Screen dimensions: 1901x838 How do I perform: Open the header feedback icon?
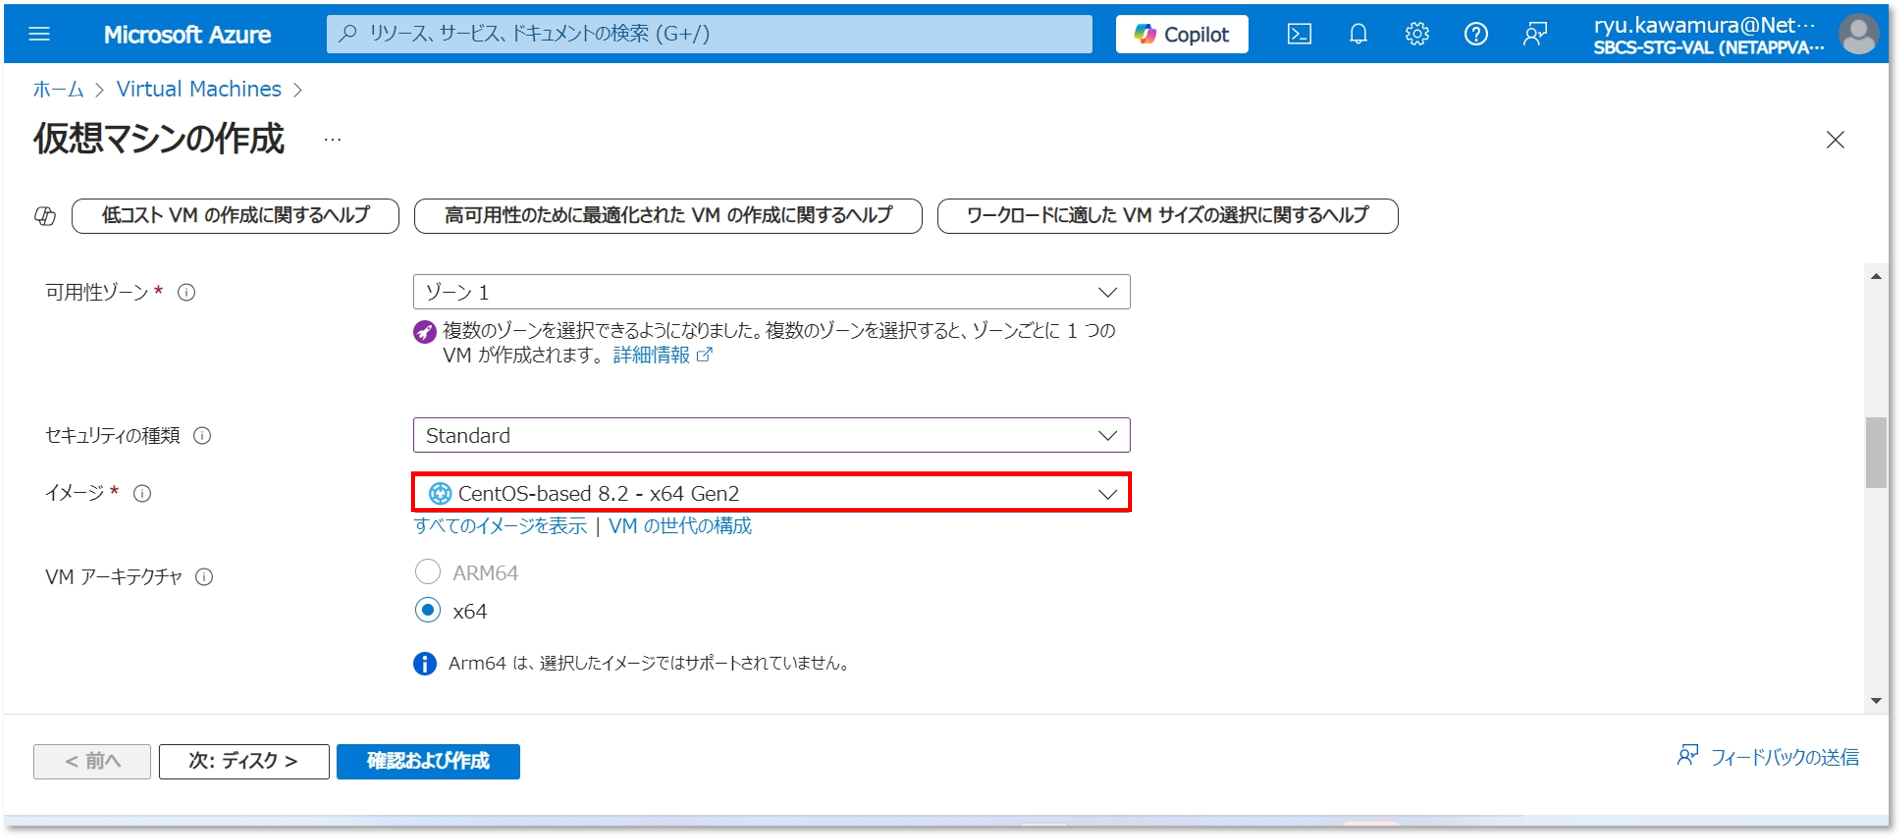tap(1535, 34)
